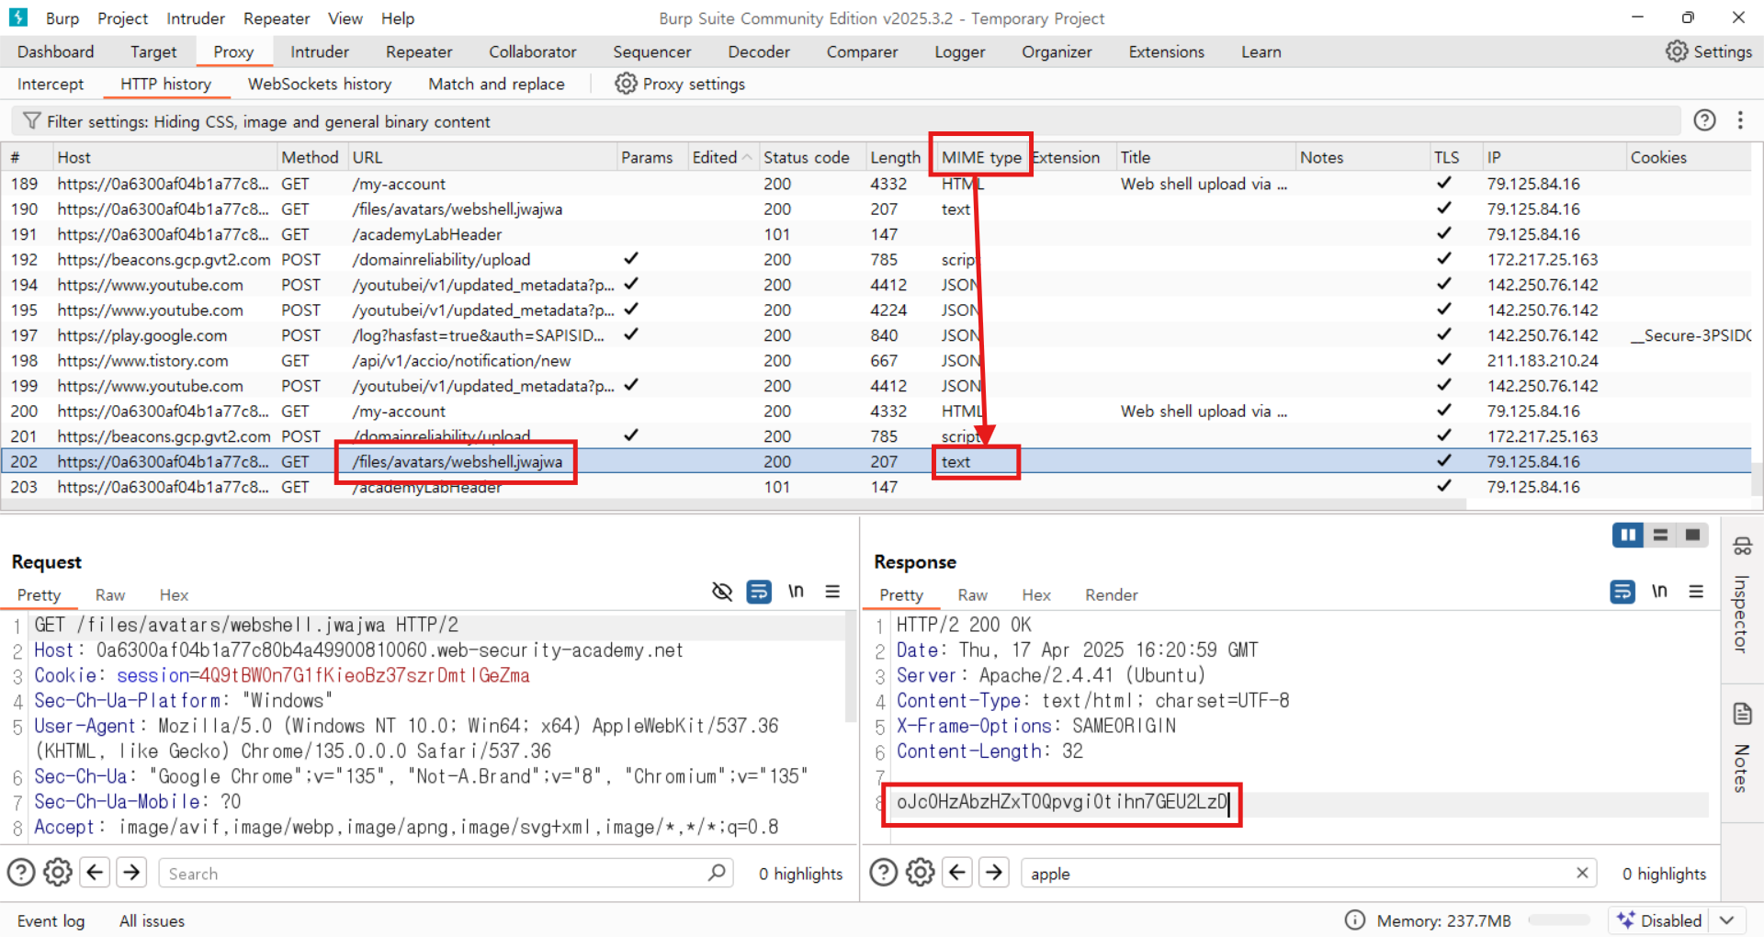Image resolution: width=1764 pixels, height=937 pixels.
Task: Open the Intercept sub-tab
Action: [51, 85]
